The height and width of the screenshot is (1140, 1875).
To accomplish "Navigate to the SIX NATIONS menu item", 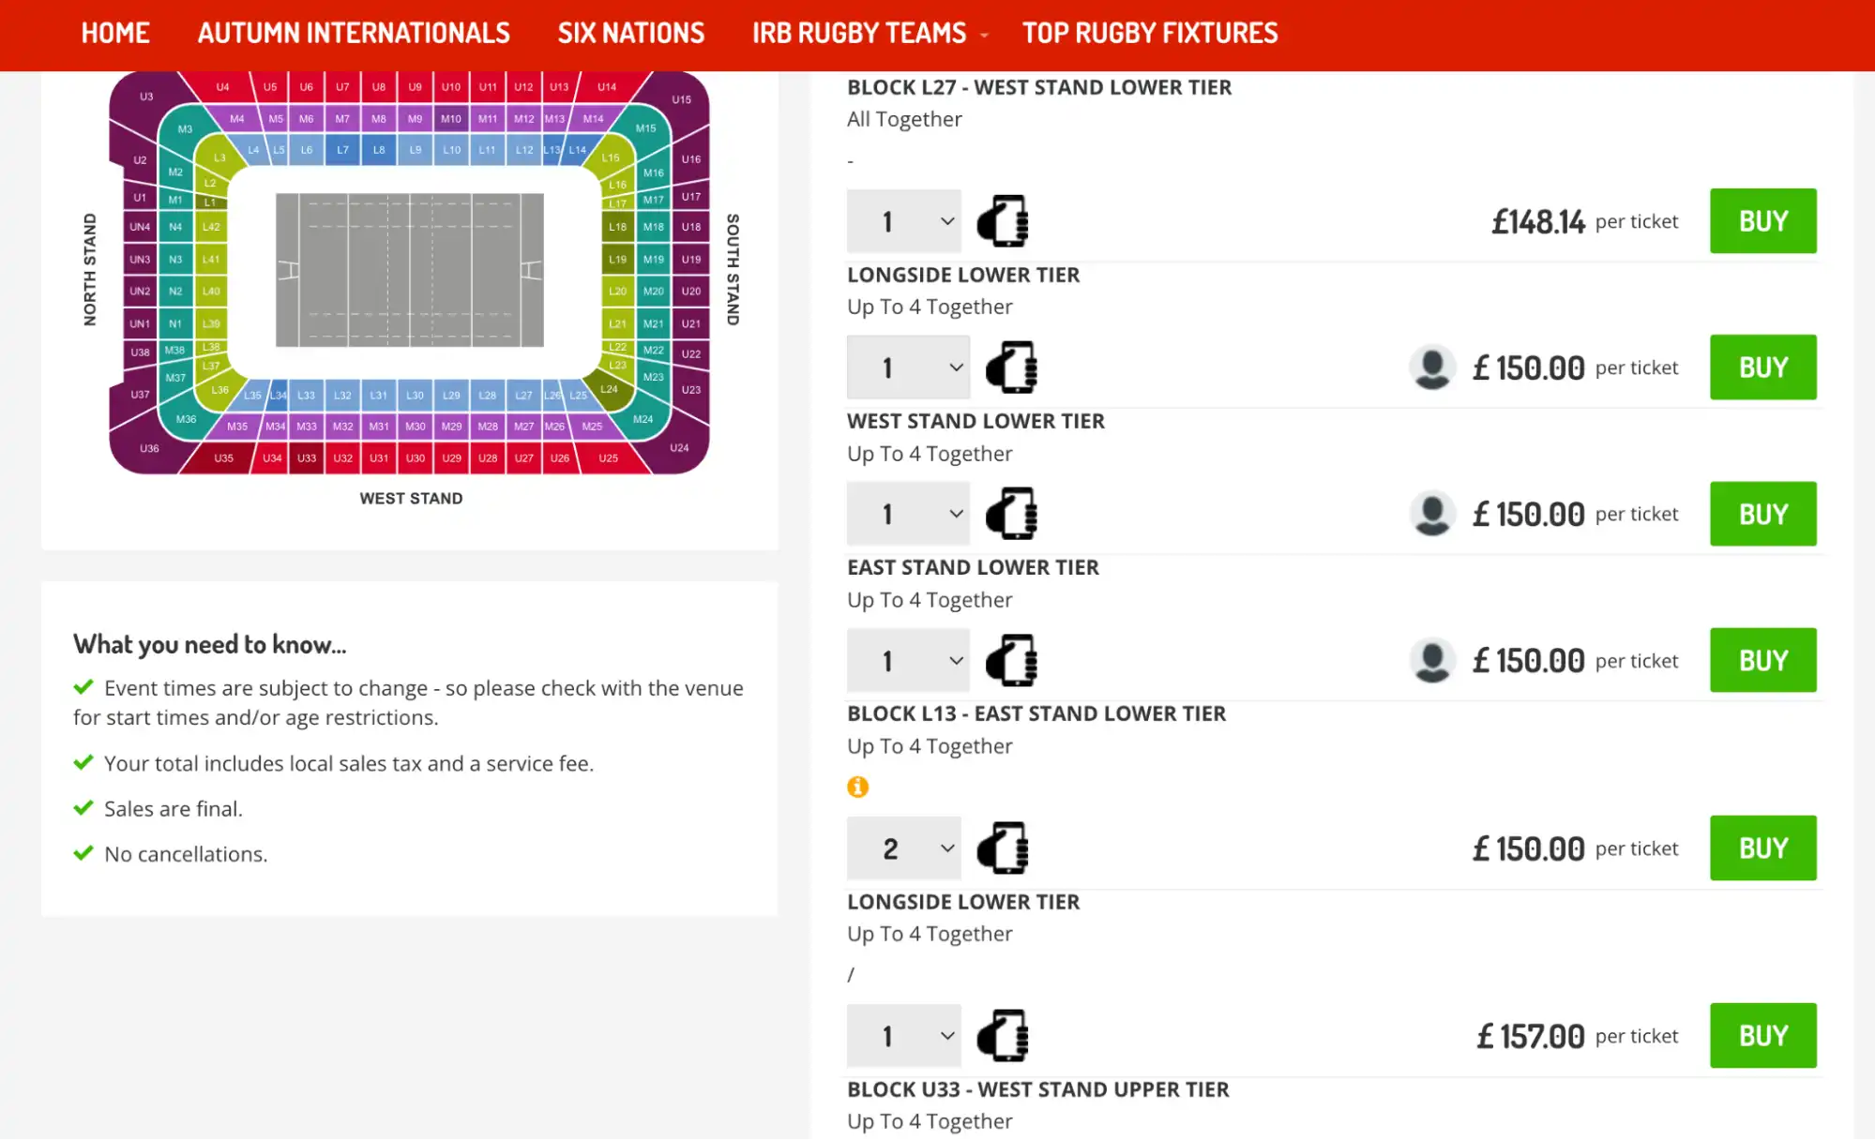I will coord(630,34).
